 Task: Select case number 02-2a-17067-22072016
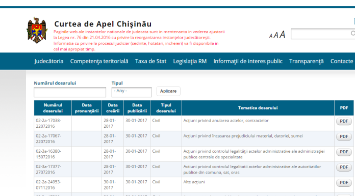pyautogui.click(x=48, y=139)
